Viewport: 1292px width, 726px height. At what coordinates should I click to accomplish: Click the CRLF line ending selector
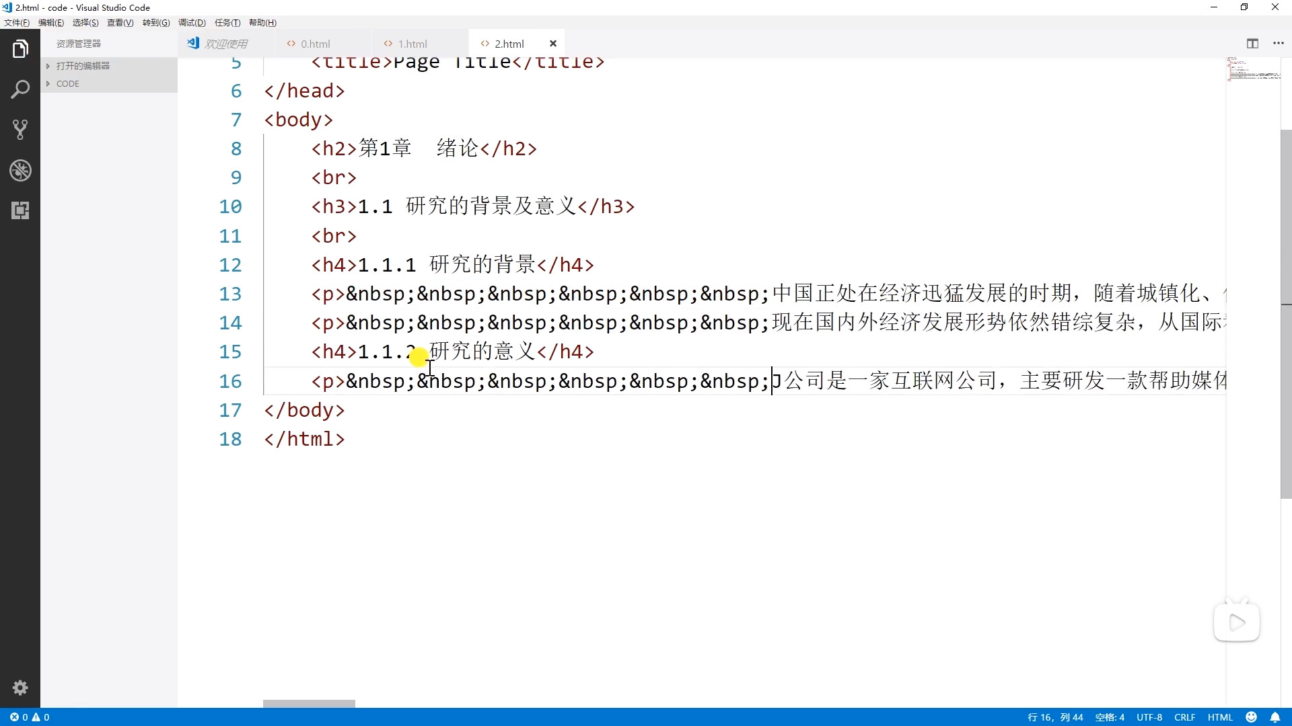coord(1184,717)
